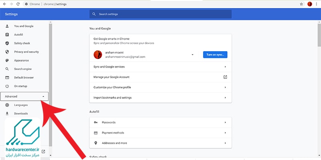Click the site info icon in the address bar

click(26, 4)
